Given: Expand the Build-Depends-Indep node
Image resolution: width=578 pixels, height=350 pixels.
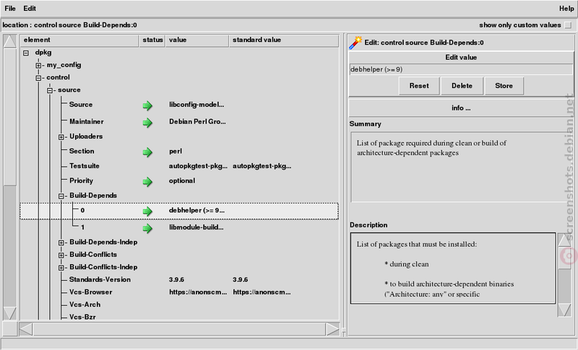Looking at the screenshot, I should point(61,242).
